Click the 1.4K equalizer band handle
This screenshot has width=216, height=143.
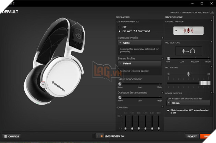tap(145, 129)
